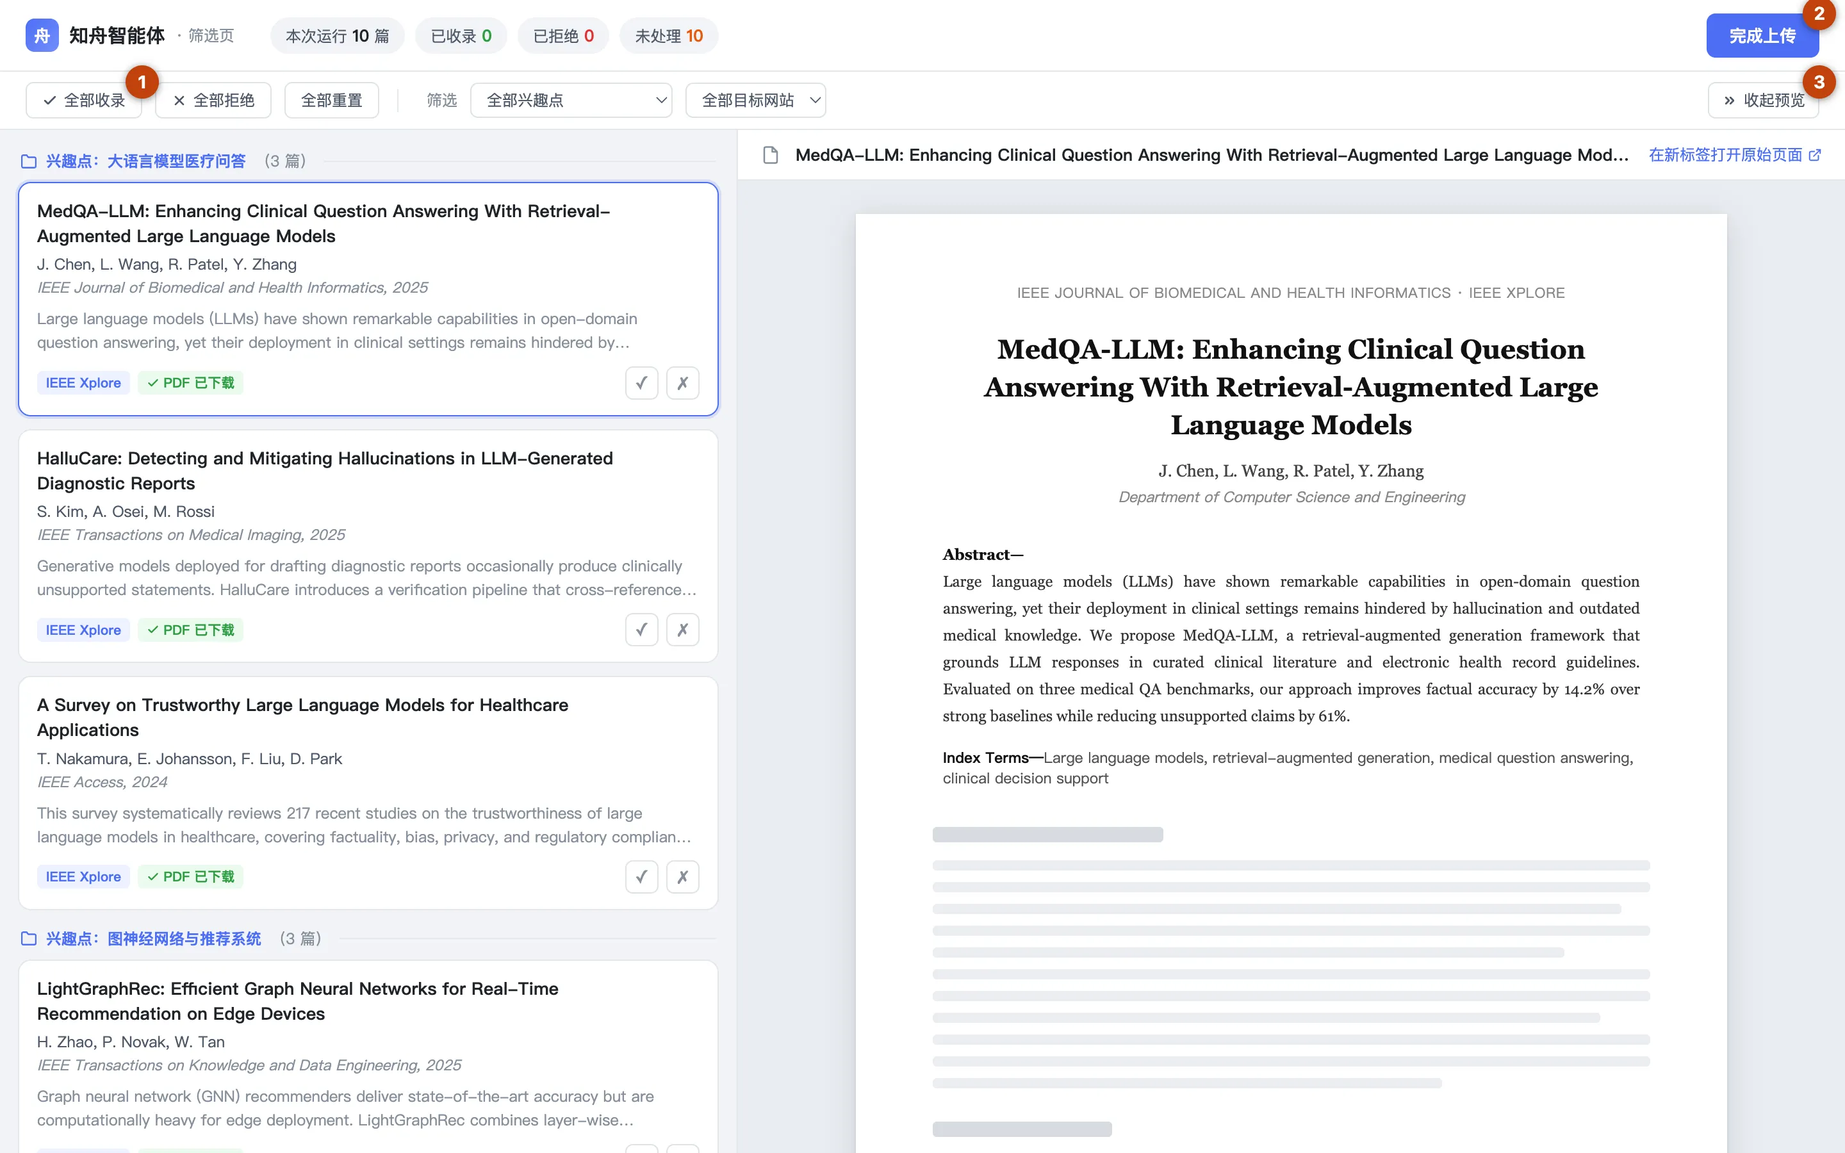The image size is (1845, 1153).
Task: Click 完成上传 to finish upload
Action: (1762, 36)
